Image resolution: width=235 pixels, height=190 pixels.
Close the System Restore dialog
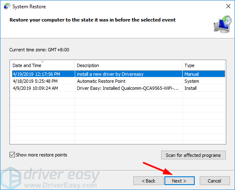228,6
